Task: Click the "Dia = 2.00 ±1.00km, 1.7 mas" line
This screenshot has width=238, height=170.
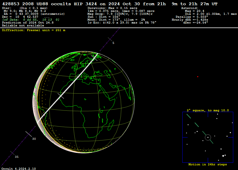Action: [x=211, y=14]
